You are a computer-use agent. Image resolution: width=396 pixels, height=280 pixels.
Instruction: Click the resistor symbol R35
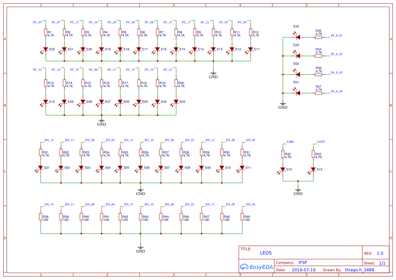tap(318, 37)
